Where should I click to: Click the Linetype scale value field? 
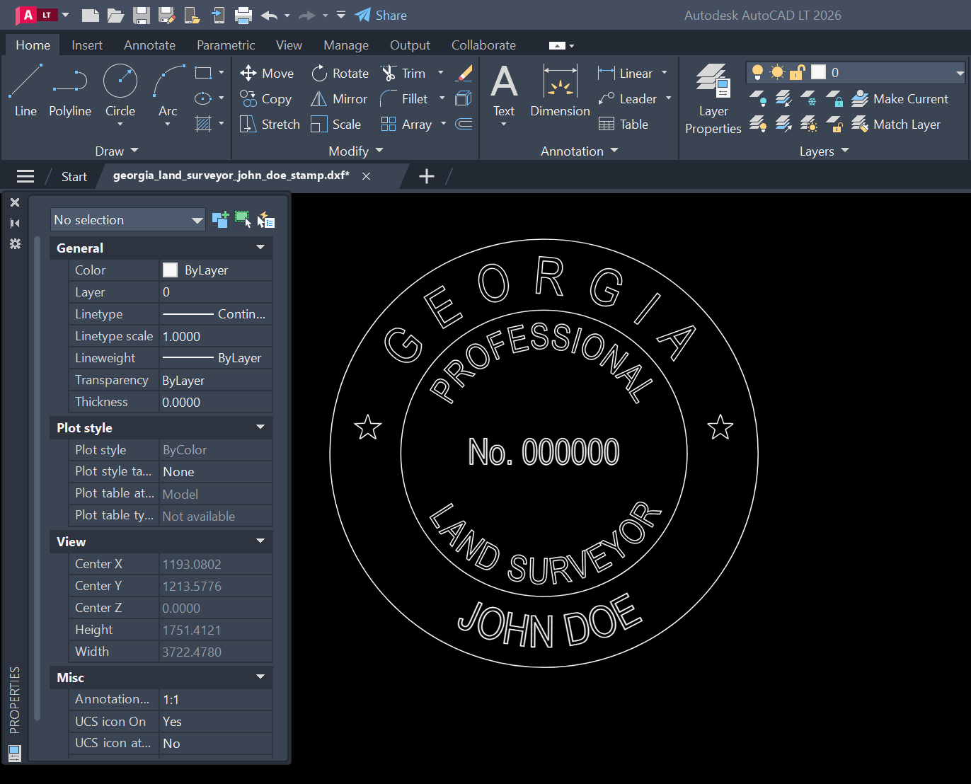[x=216, y=336]
